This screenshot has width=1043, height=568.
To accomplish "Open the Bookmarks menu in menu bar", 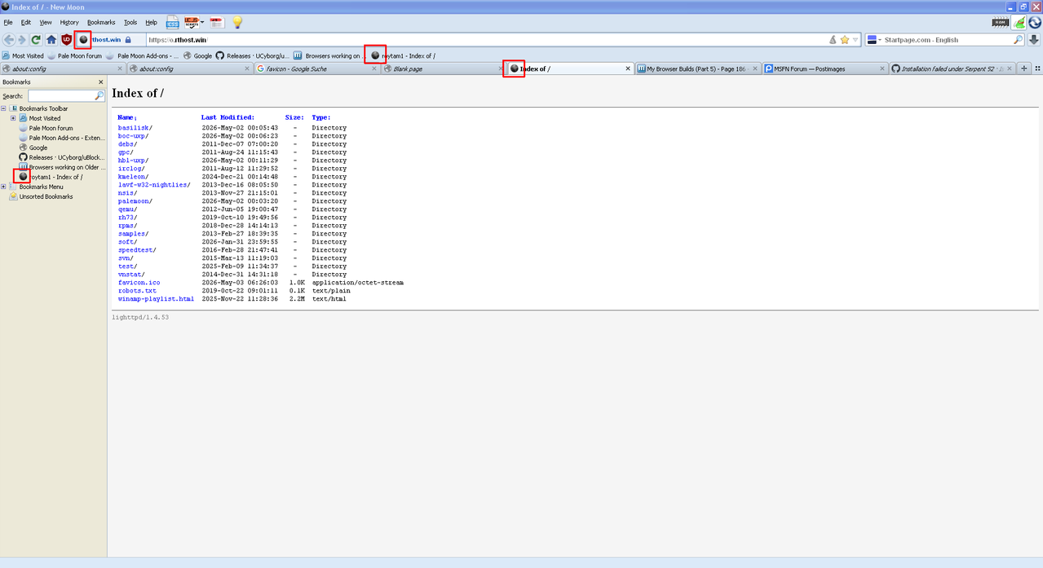I will [x=101, y=22].
